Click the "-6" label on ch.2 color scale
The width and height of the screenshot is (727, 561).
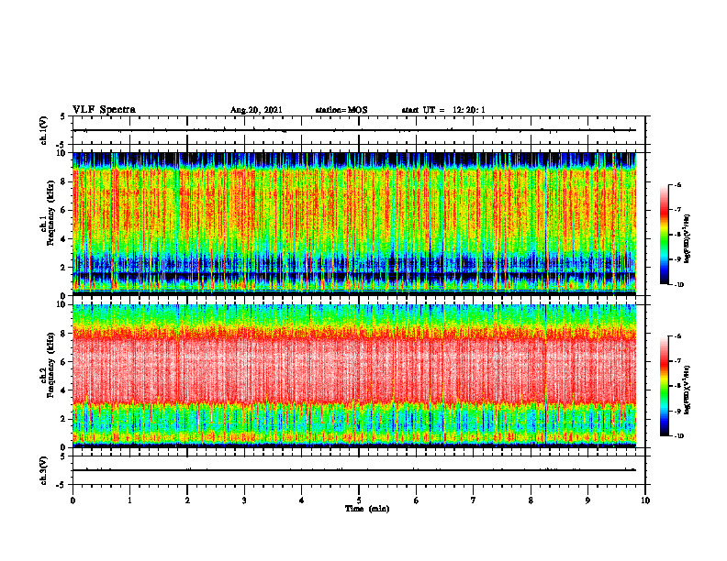click(677, 336)
